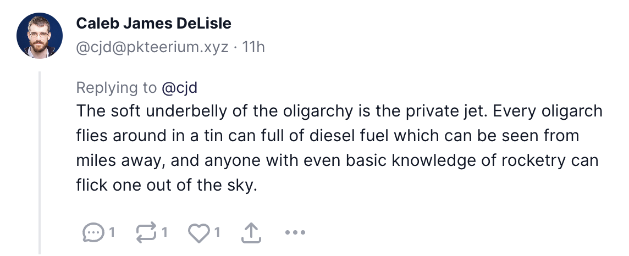The image size is (629, 256).
Task: View Caleb James DeLisle's profile avatar
Action: click(38, 35)
